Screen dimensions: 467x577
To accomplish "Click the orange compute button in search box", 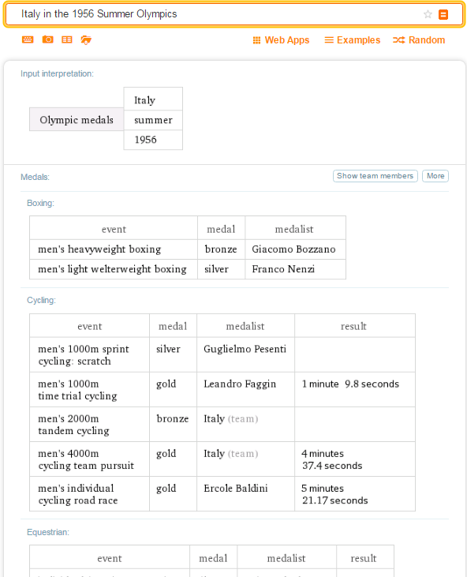I will pyautogui.click(x=443, y=14).
